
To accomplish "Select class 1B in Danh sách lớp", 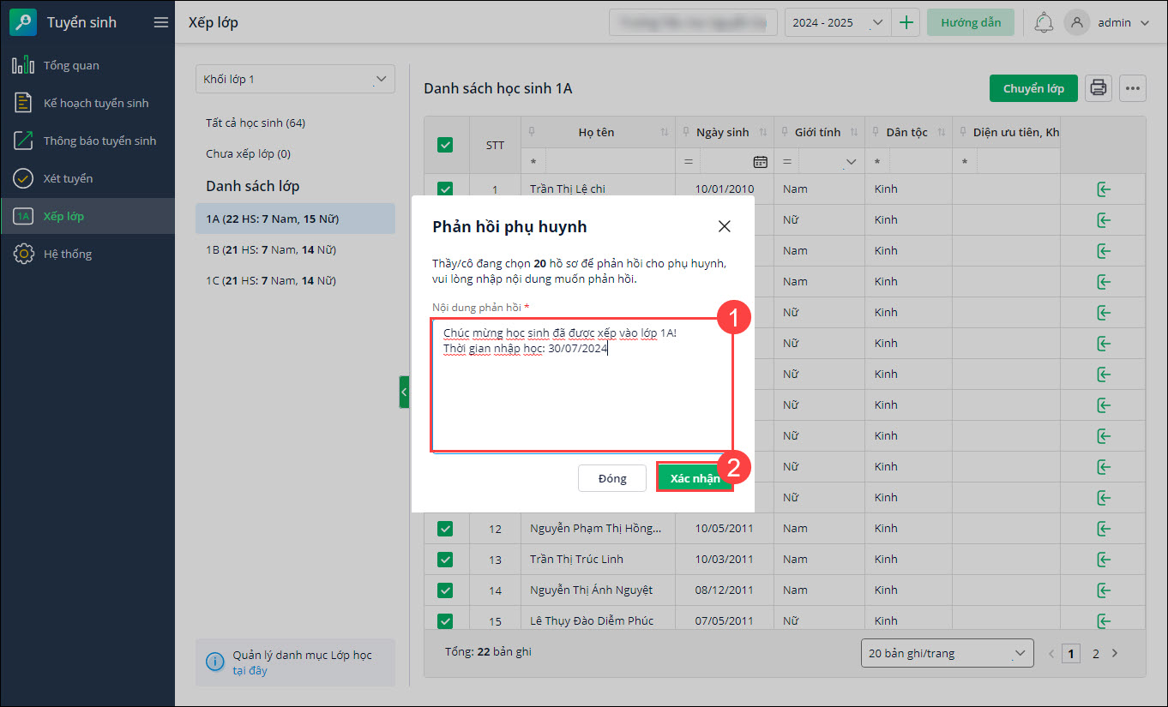I will 295,249.
